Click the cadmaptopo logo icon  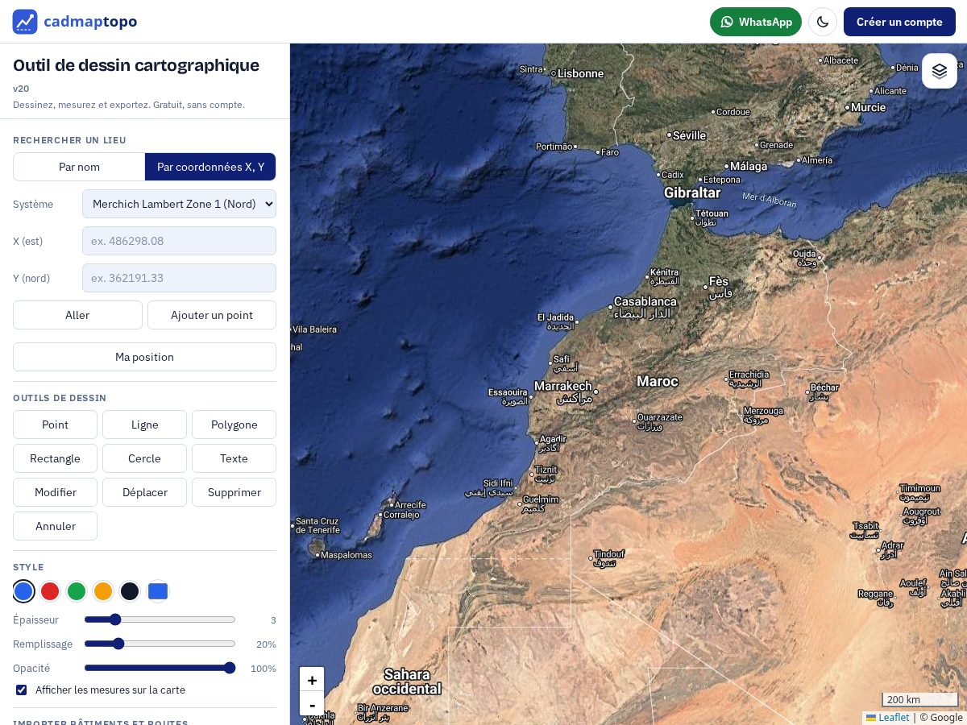coord(25,22)
